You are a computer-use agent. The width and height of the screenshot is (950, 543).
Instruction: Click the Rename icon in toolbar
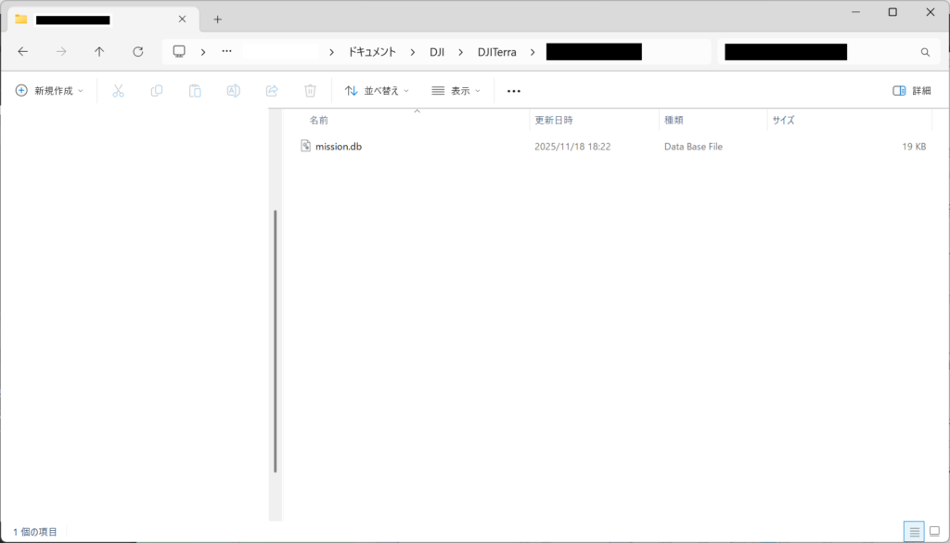(x=234, y=91)
